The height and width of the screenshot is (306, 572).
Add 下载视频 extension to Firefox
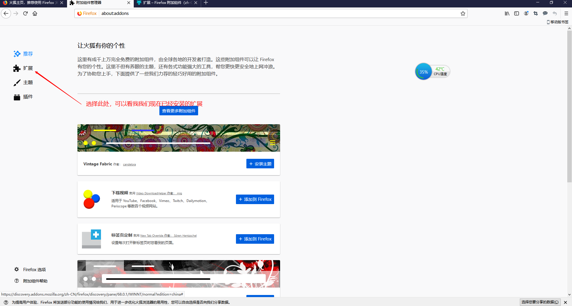(255, 199)
